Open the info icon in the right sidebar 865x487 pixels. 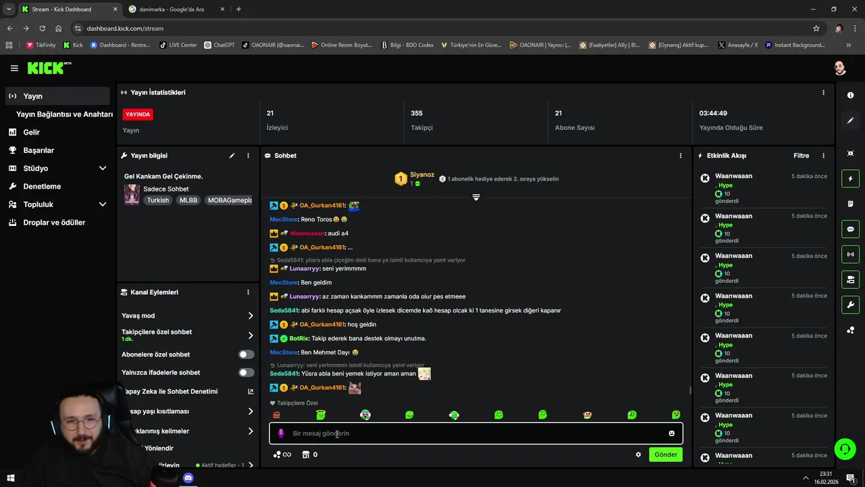click(x=850, y=95)
